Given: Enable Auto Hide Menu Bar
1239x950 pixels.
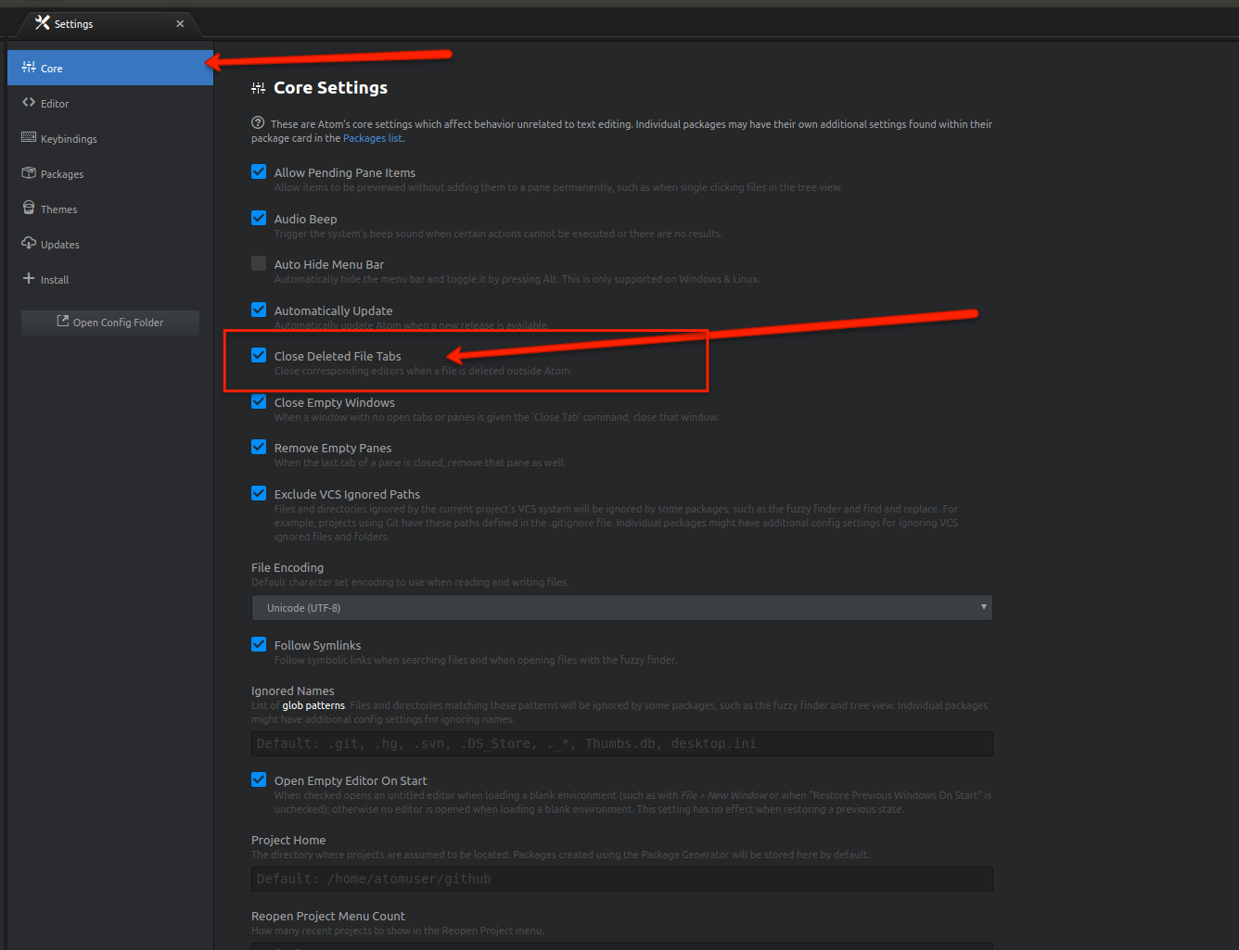Looking at the screenshot, I should (x=259, y=263).
